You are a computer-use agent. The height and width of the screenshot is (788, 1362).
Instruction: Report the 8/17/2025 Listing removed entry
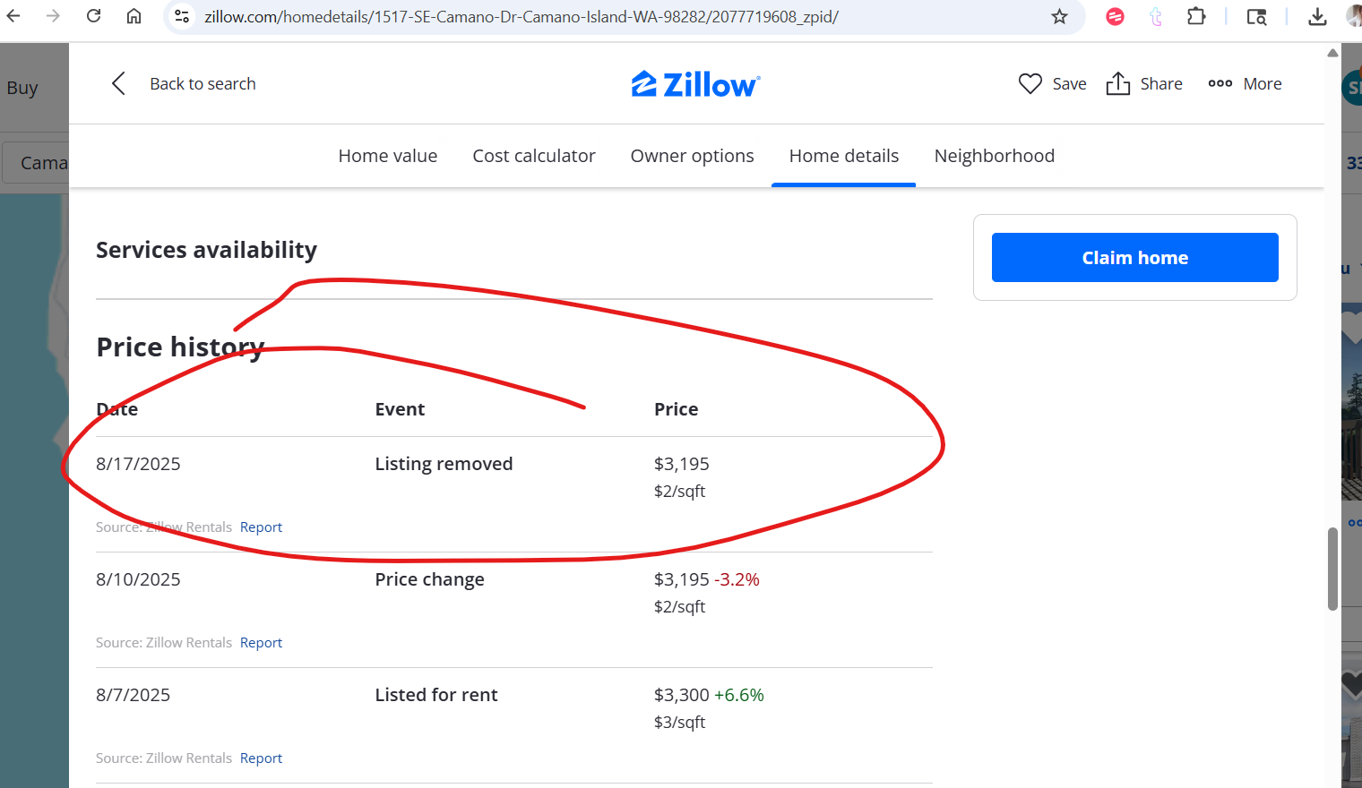pyautogui.click(x=261, y=527)
